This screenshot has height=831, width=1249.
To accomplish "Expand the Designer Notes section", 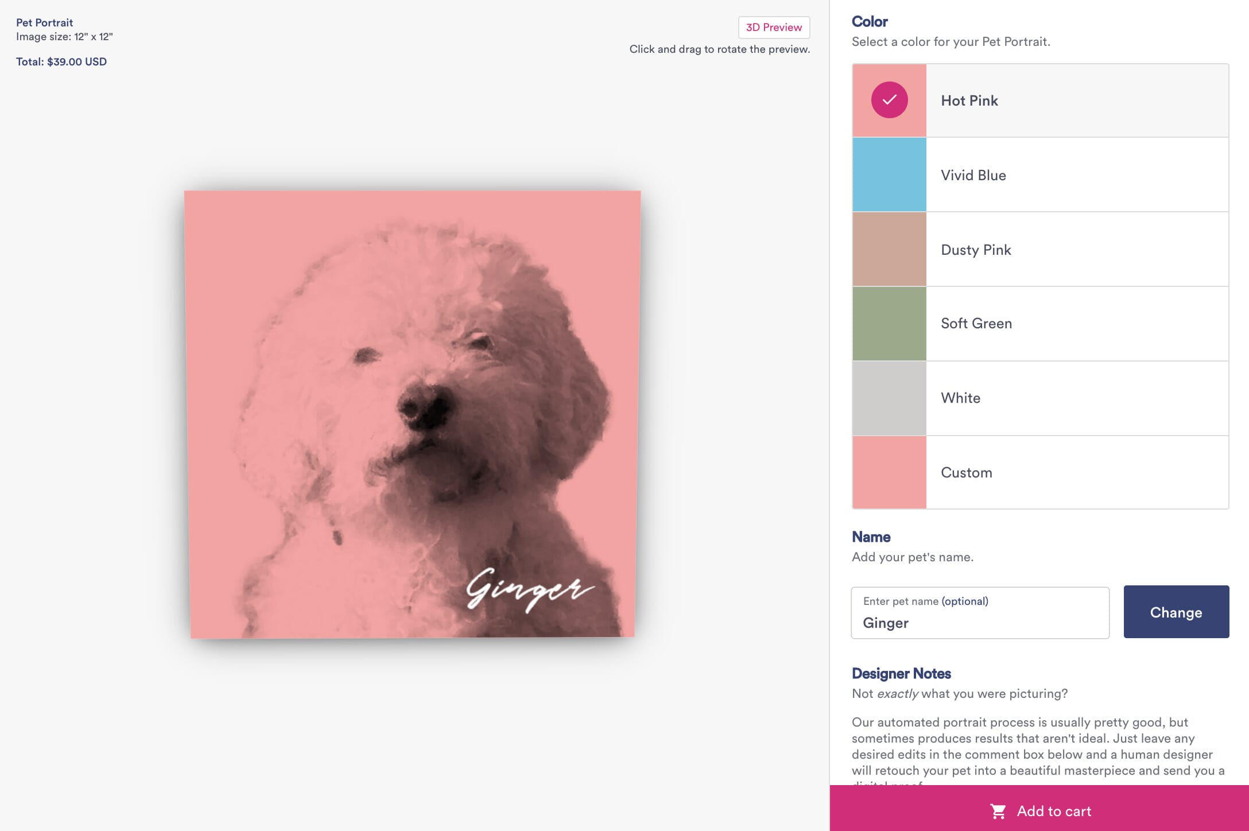I will click(901, 673).
